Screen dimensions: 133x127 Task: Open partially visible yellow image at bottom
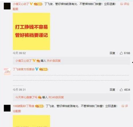tap(31, 121)
